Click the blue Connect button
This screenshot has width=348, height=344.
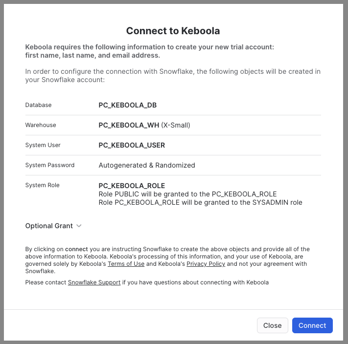[x=312, y=325]
